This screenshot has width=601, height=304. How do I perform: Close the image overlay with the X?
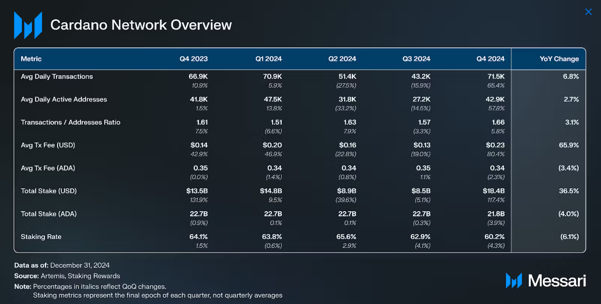589,12
